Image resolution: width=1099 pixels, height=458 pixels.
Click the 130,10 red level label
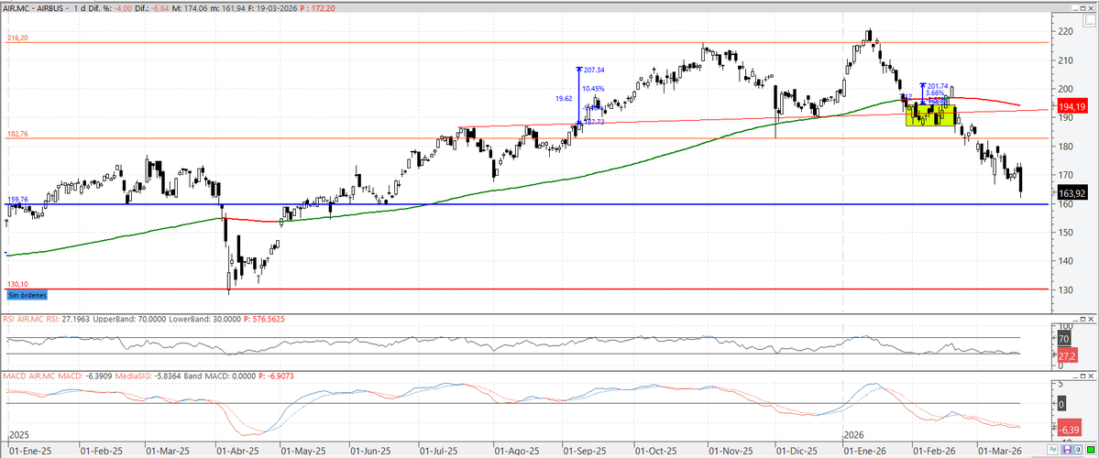(x=17, y=285)
